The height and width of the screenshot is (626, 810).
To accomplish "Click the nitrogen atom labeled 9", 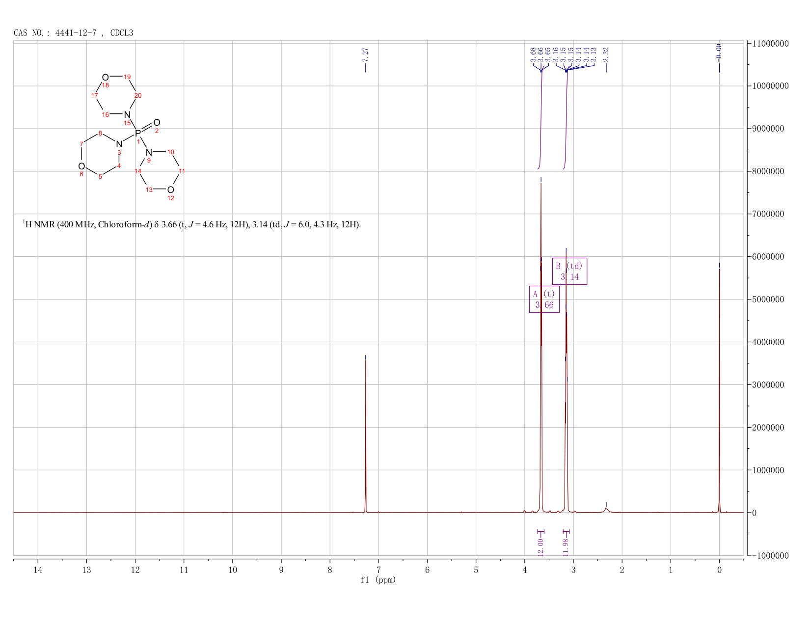I will click(149, 152).
